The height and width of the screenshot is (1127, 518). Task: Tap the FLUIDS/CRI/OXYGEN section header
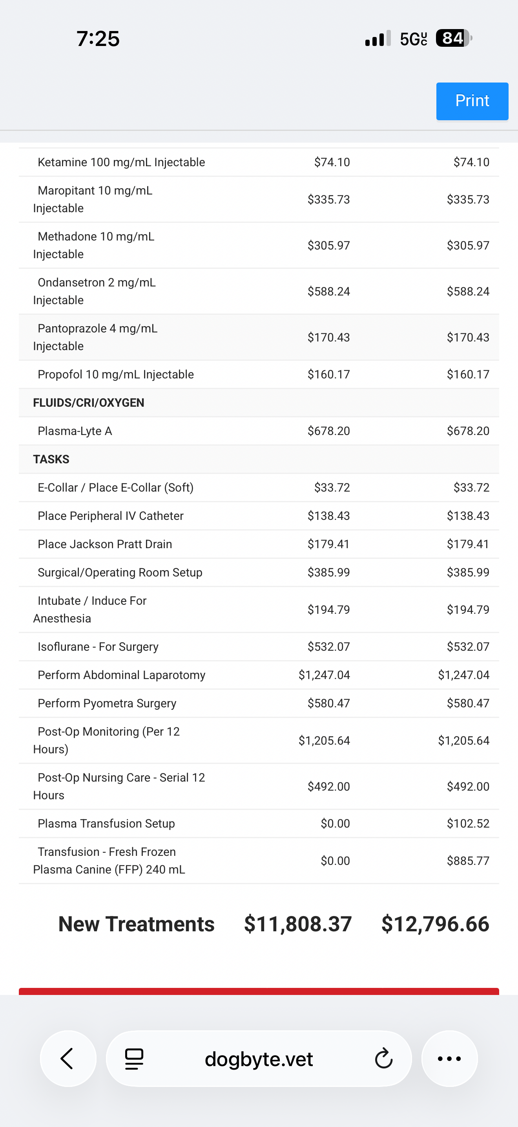[x=89, y=402]
